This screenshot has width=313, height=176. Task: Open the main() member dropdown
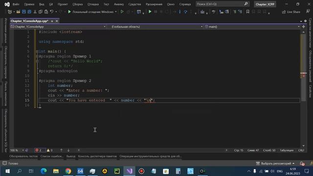pyautogui.click(x=252, y=26)
